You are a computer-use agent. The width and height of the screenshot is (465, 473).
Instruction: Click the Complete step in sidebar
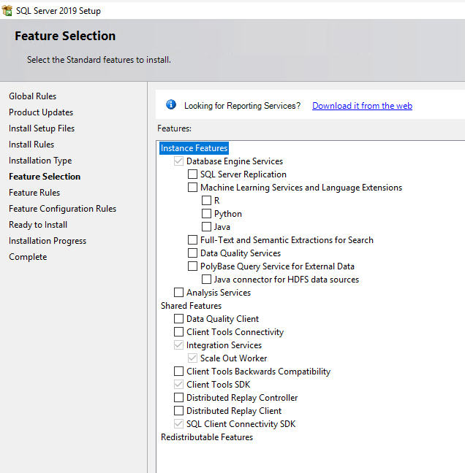point(28,257)
